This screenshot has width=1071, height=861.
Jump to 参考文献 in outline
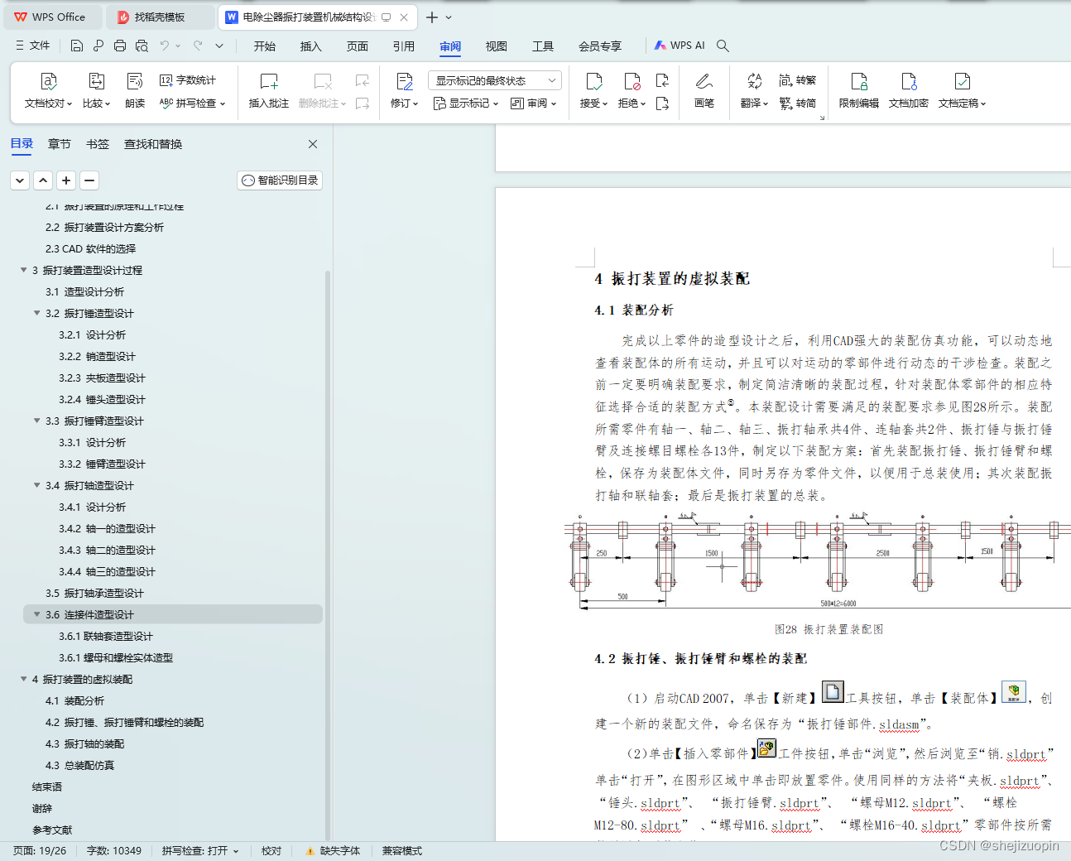[x=52, y=830]
